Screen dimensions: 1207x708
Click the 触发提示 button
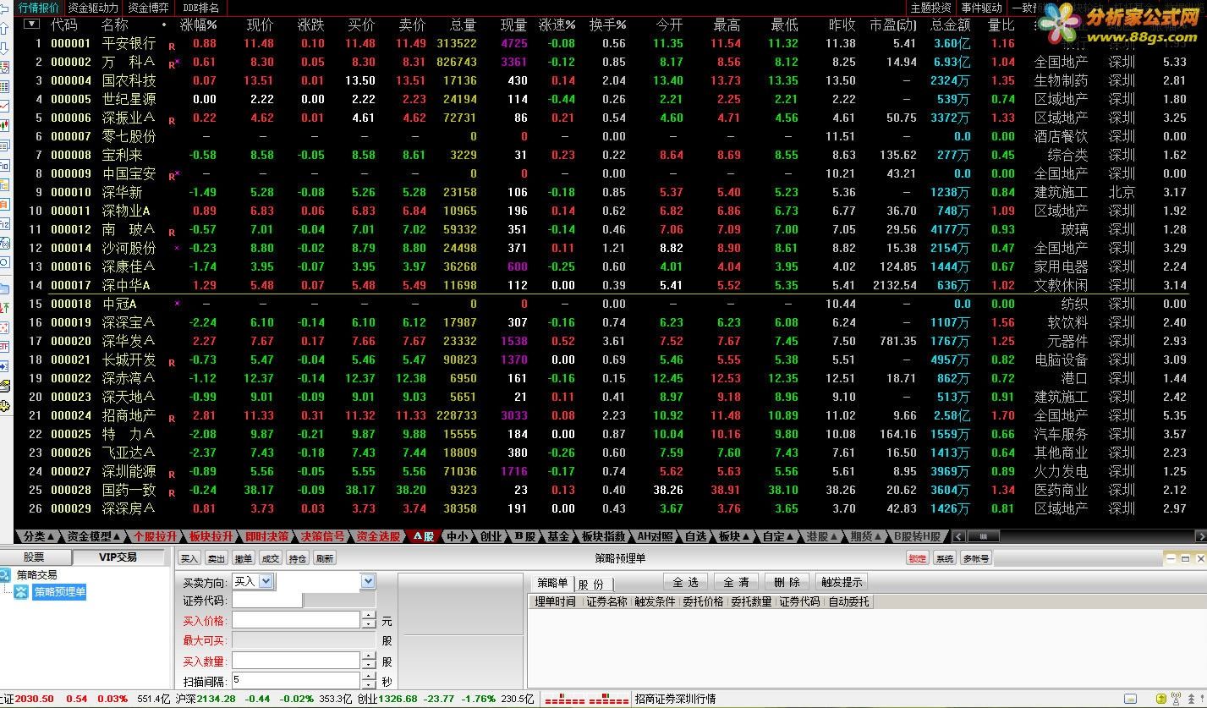[x=841, y=582]
